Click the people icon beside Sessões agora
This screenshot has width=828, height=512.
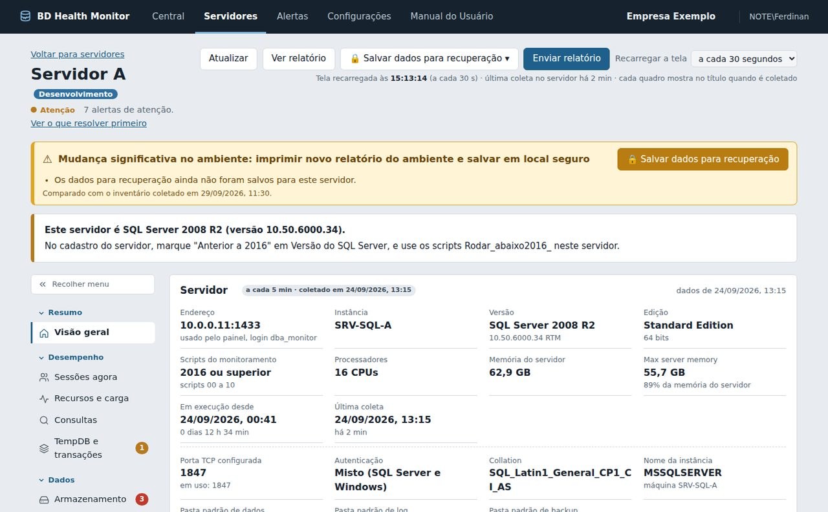44,377
